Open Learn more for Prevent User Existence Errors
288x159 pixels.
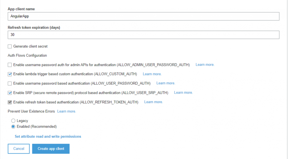(67, 111)
